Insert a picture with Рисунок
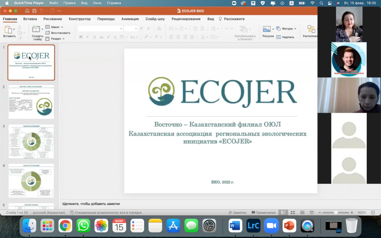381x238 pixels. [x=268, y=32]
